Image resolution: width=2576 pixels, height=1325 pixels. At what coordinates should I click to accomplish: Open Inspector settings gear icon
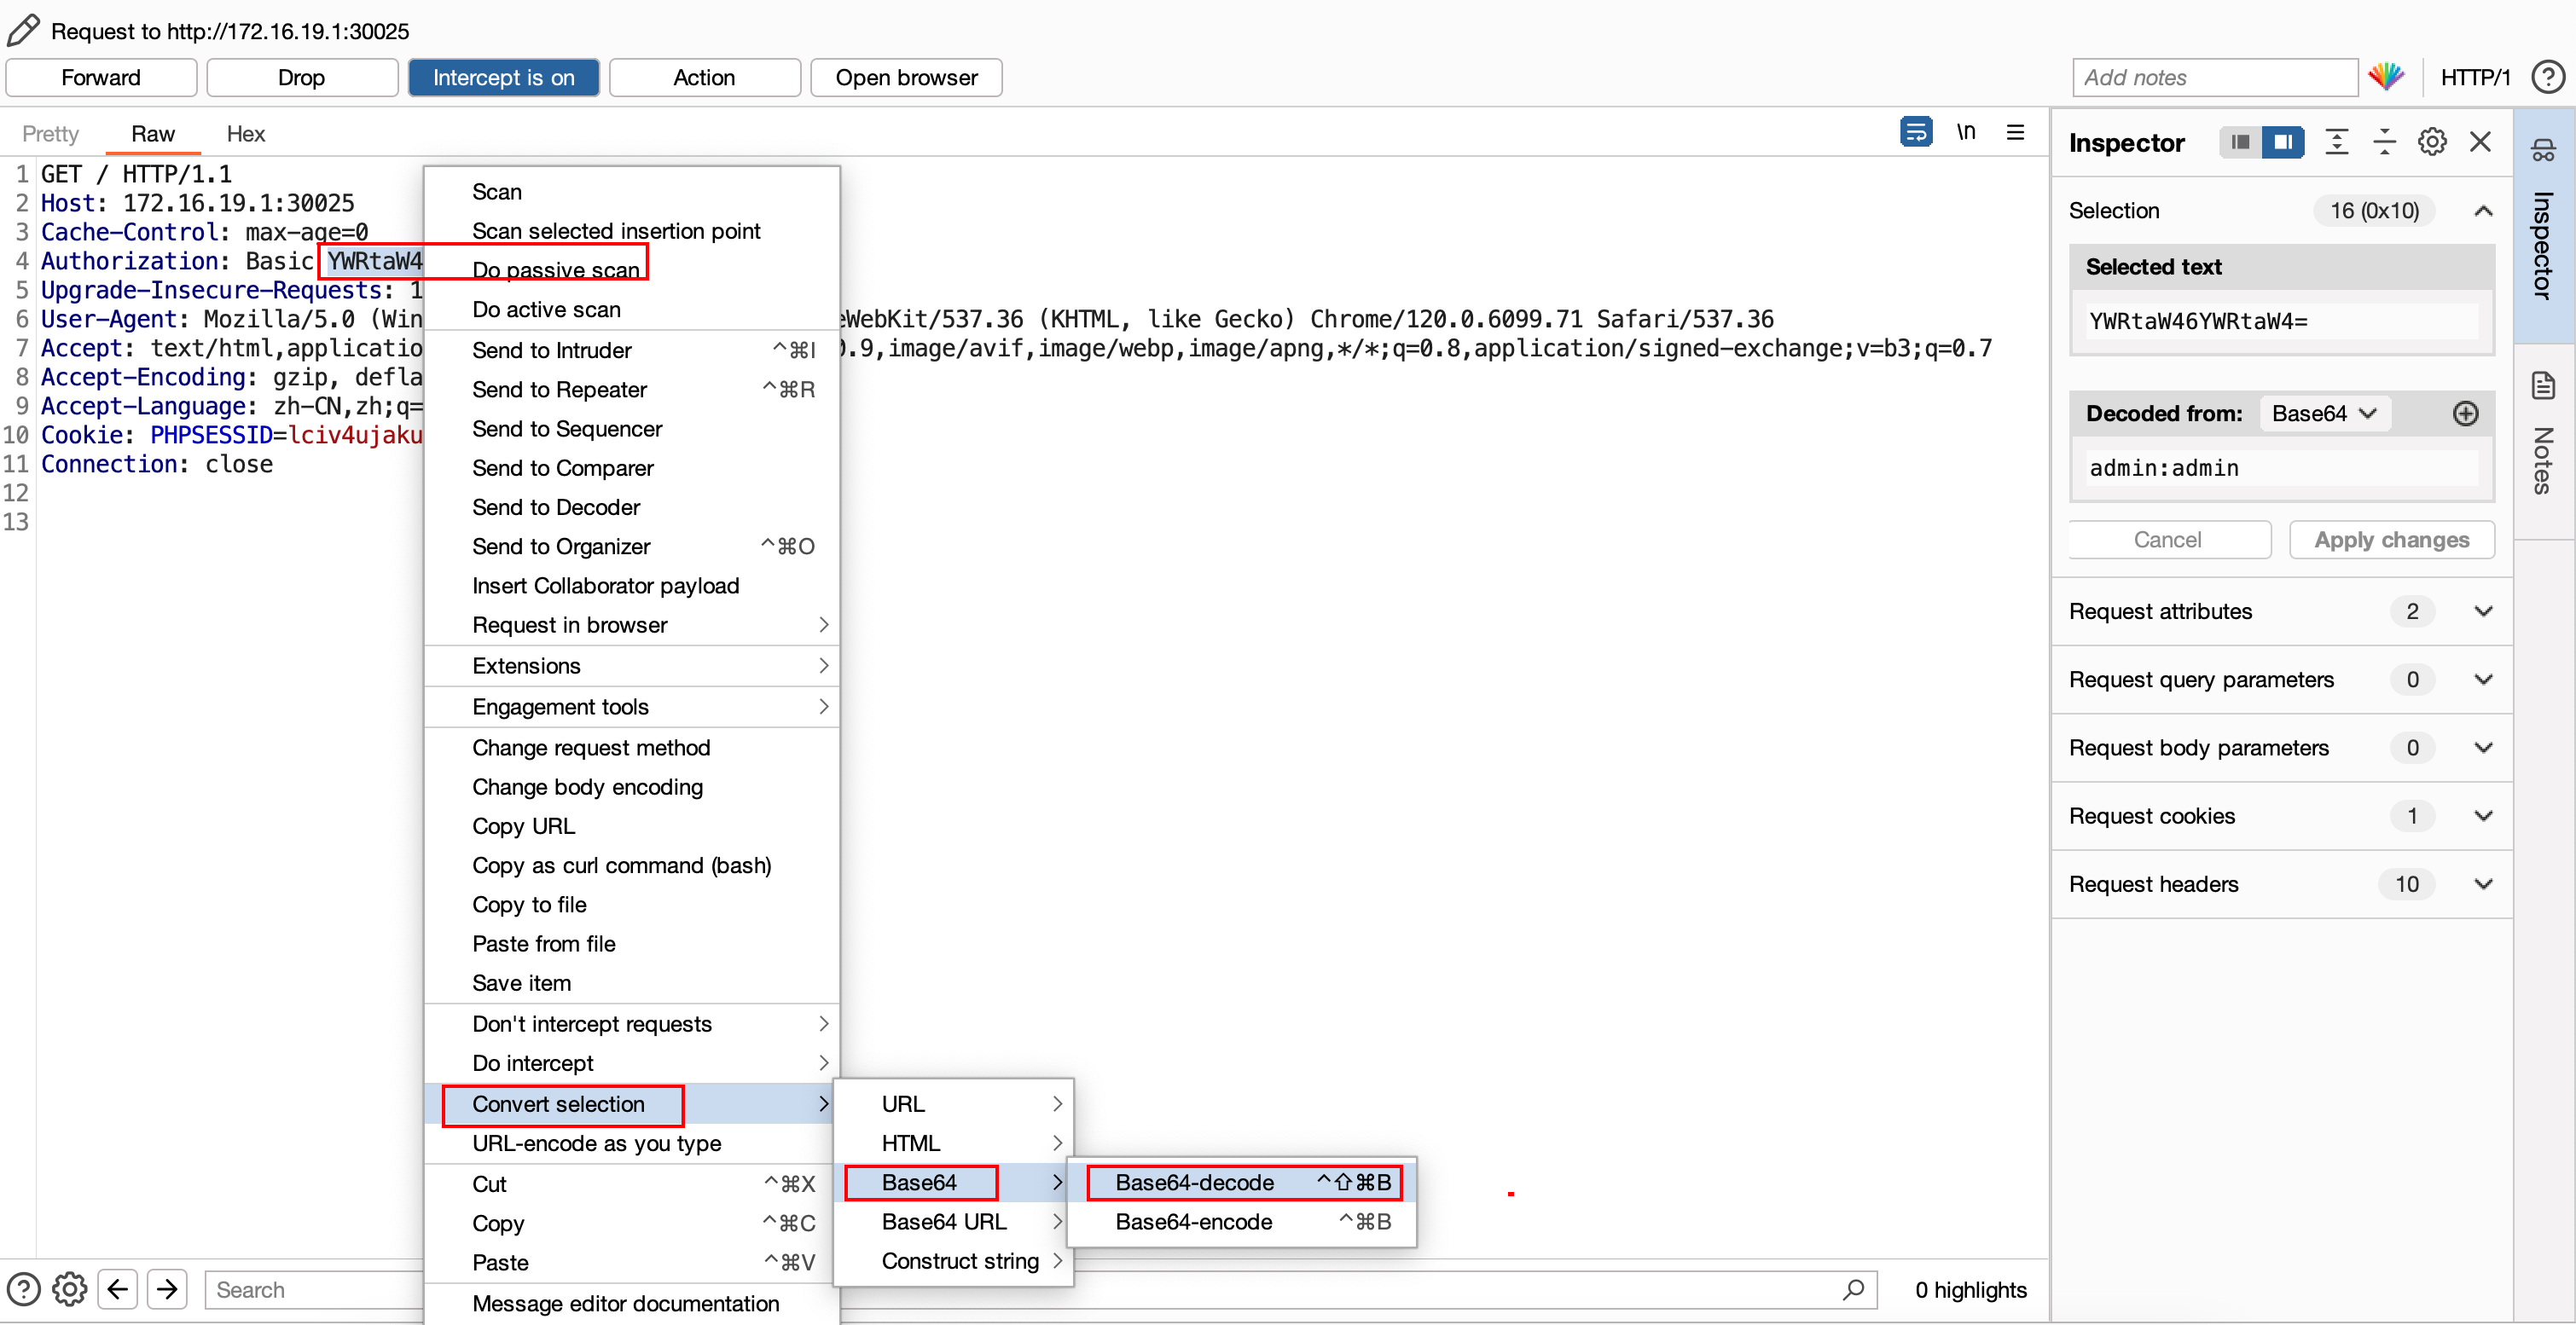(2432, 142)
